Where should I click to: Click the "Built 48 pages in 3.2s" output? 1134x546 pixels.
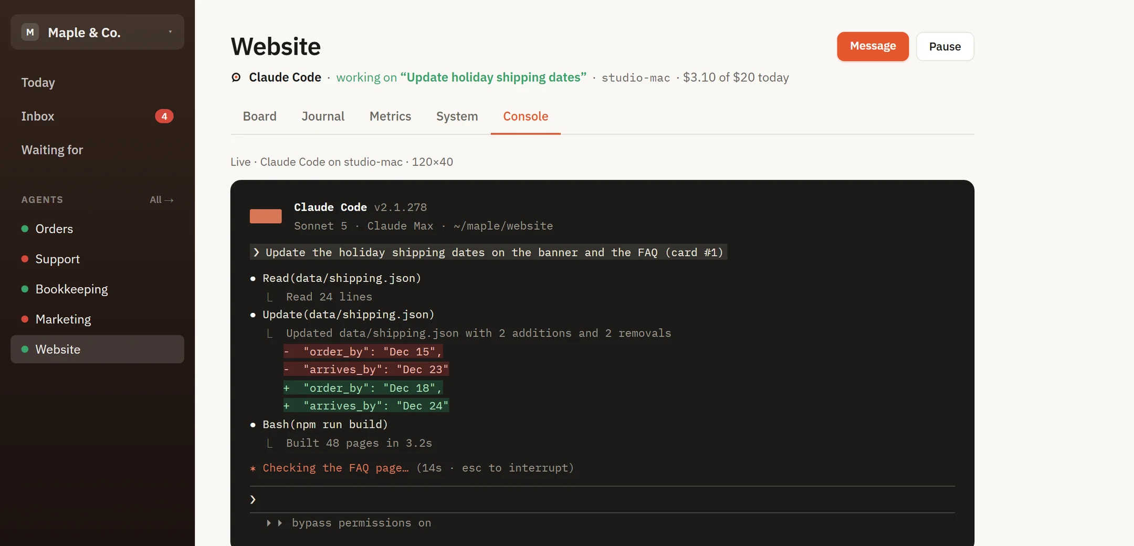[x=359, y=443]
